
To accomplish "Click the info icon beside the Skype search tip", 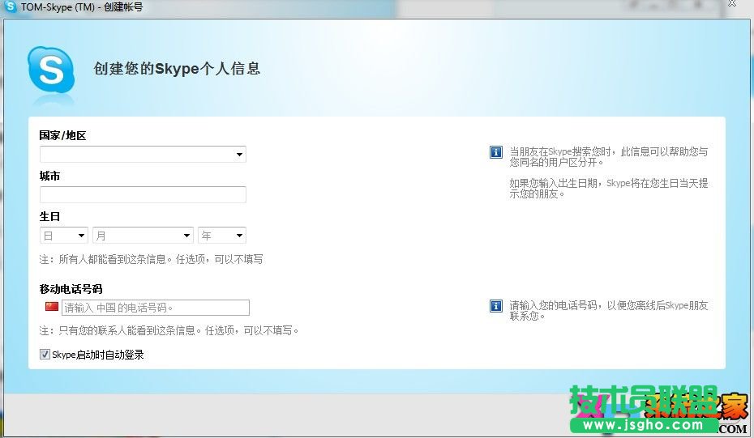I will pyautogui.click(x=495, y=152).
